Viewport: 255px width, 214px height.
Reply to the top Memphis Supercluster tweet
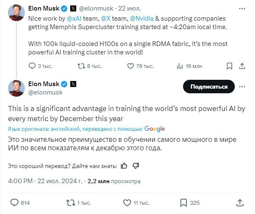click(x=32, y=66)
